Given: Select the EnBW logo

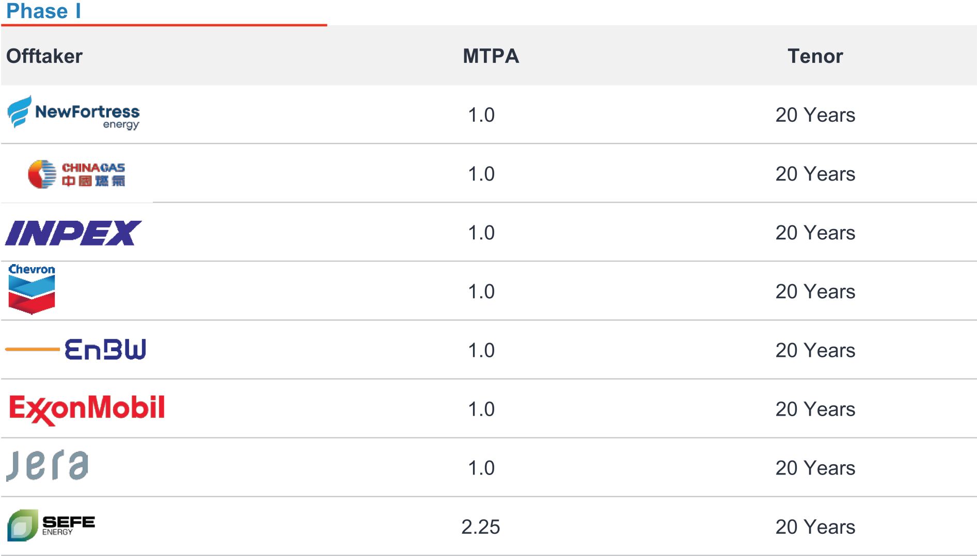Looking at the screenshot, I should [76, 350].
